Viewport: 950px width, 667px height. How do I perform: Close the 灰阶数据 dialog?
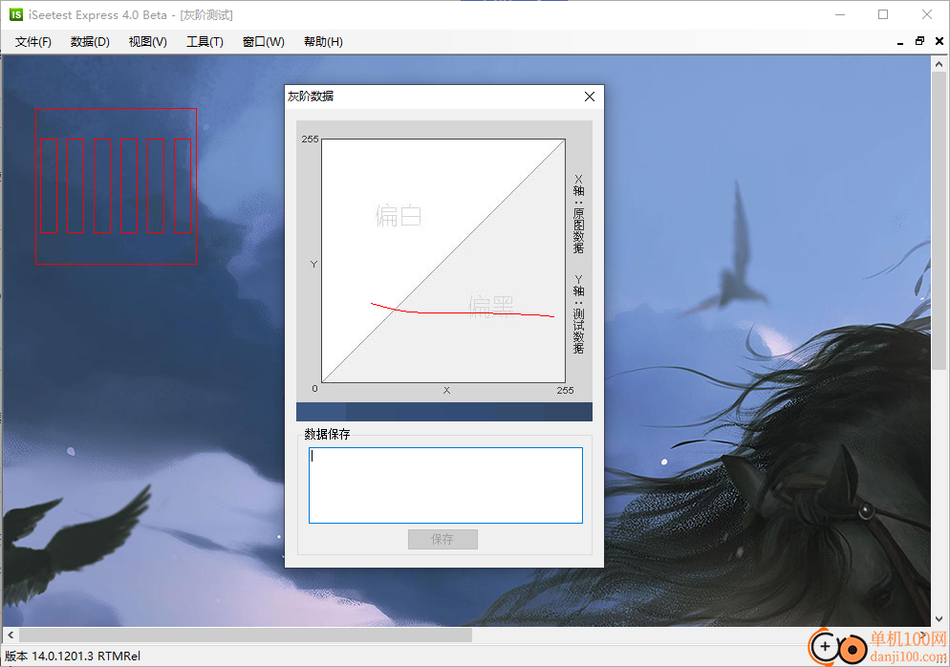click(590, 97)
